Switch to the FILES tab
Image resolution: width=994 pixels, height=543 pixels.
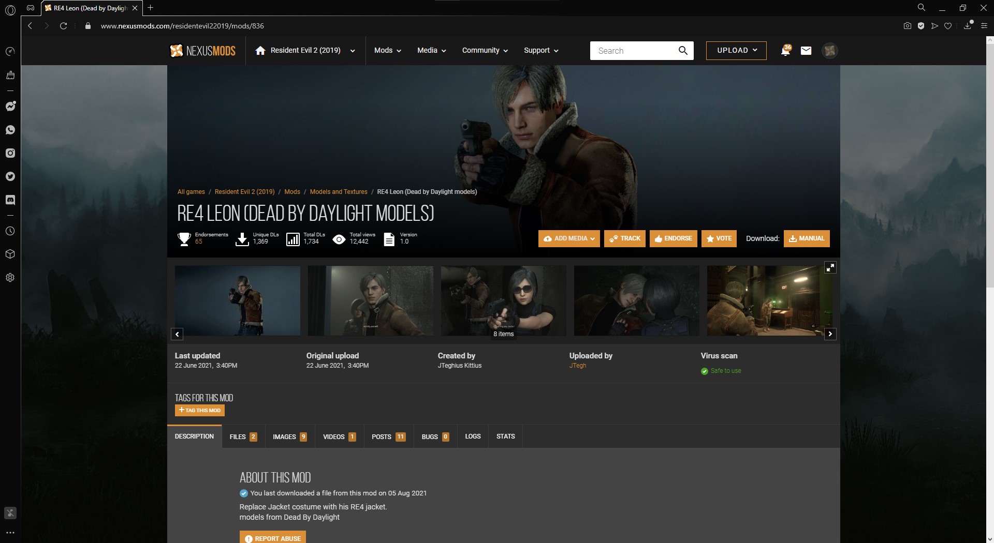coord(243,436)
